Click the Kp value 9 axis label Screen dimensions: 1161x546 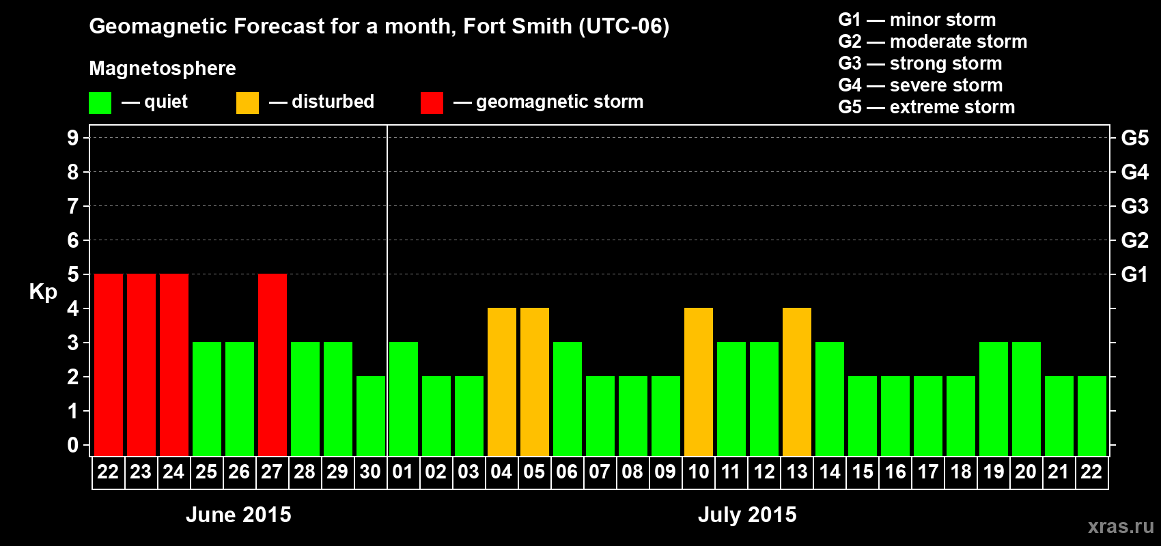[73, 138]
